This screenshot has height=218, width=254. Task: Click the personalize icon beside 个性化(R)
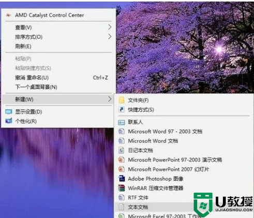pyautogui.click(x=9, y=121)
